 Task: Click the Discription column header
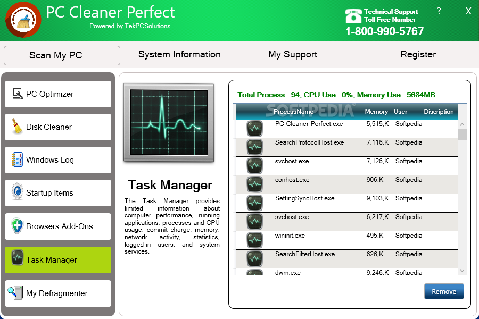[x=439, y=112]
